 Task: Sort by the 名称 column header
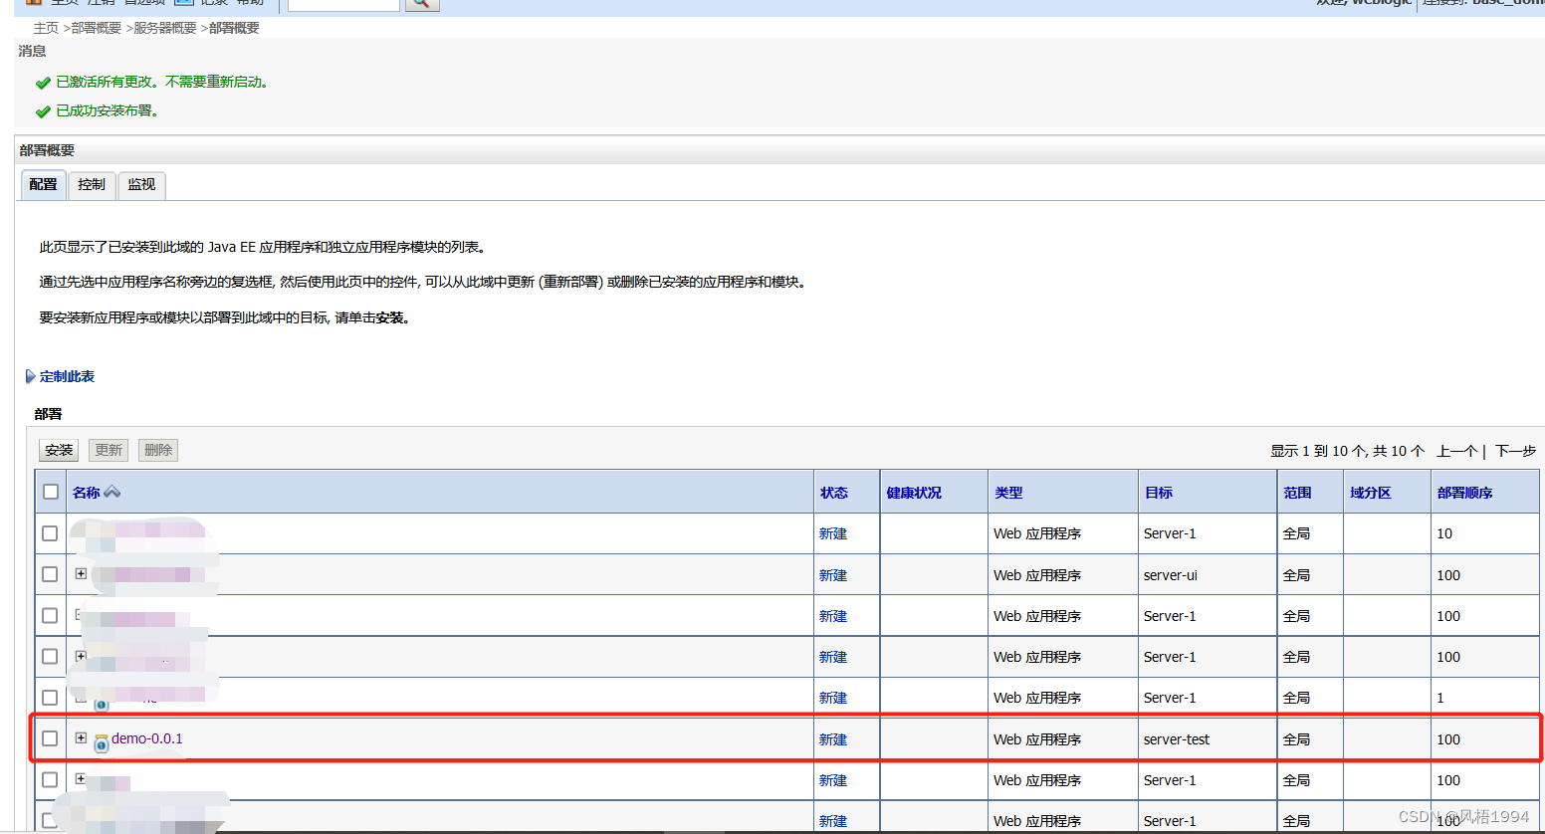[87, 493]
